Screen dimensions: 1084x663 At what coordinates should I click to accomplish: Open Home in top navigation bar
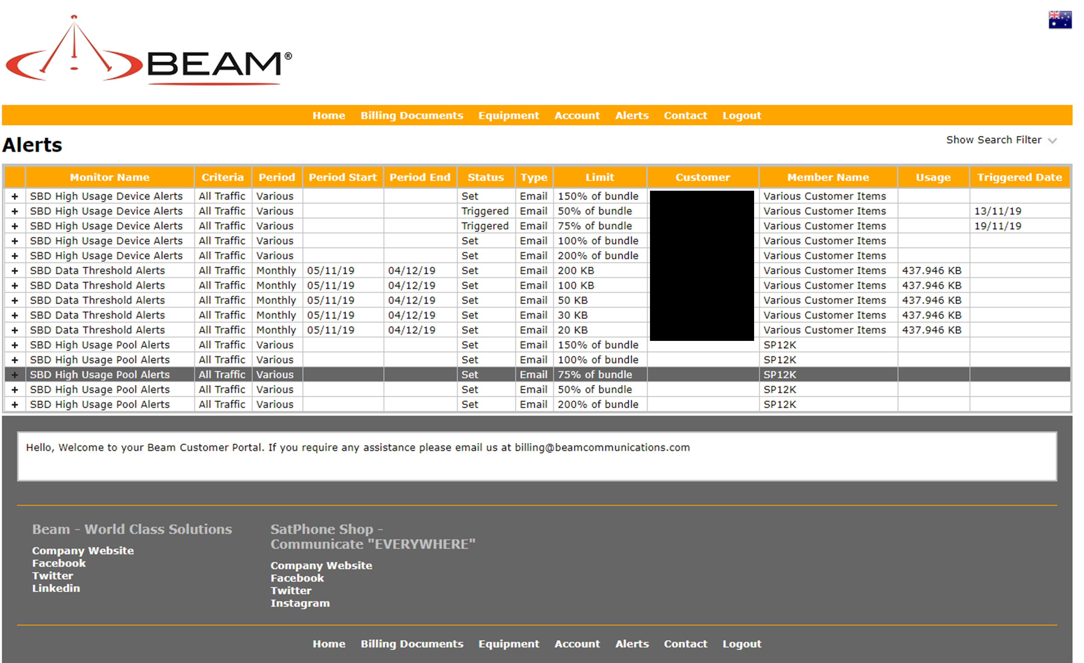pos(329,115)
